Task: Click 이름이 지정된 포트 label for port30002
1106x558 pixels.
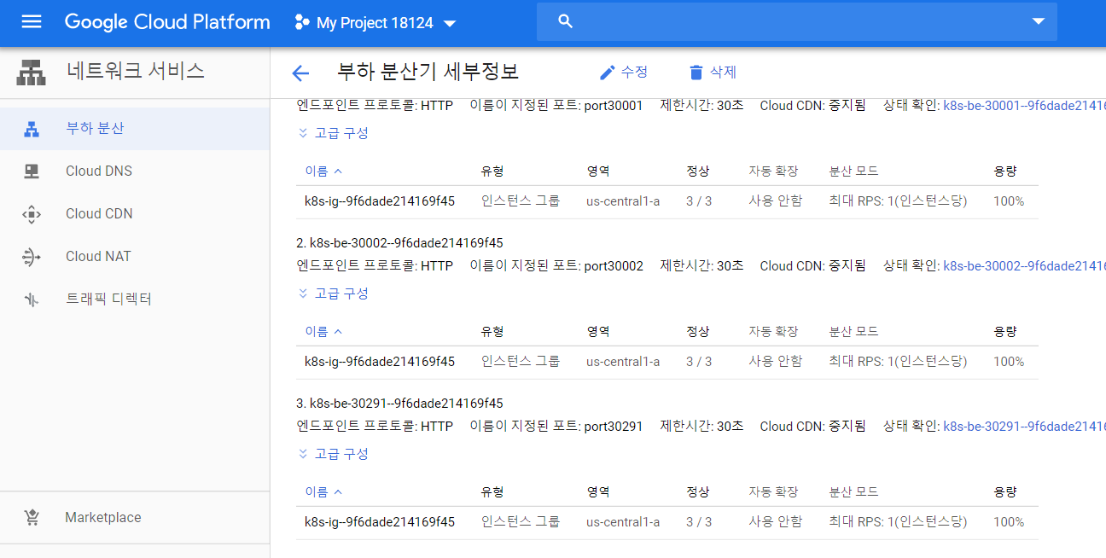Action: pos(525,265)
